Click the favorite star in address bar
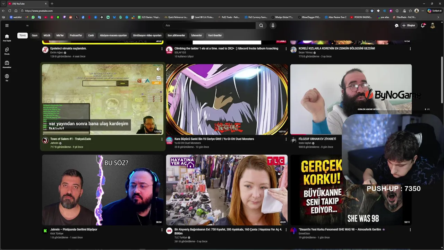This screenshot has height=250, width=444. click(x=372, y=11)
